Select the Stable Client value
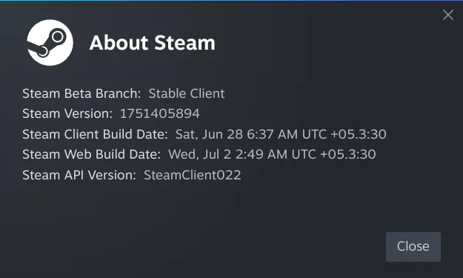The height and width of the screenshot is (278, 463). point(187,93)
